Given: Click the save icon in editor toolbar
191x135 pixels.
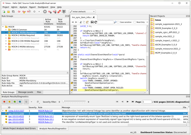Looking at the screenshot, I should coord(92,22).
